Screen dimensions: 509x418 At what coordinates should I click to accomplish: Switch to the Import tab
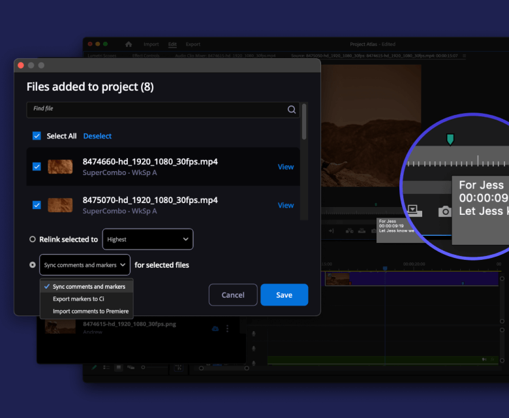coord(151,44)
